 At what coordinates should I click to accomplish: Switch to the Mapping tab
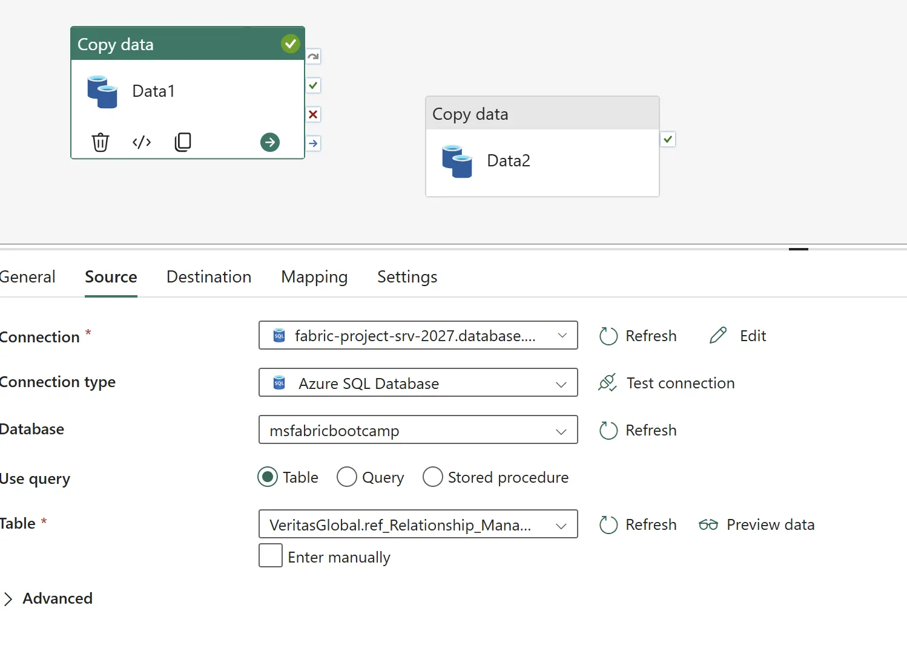click(314, 276)
